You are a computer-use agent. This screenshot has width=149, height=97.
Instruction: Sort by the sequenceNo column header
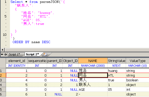(x=37, y=61)
